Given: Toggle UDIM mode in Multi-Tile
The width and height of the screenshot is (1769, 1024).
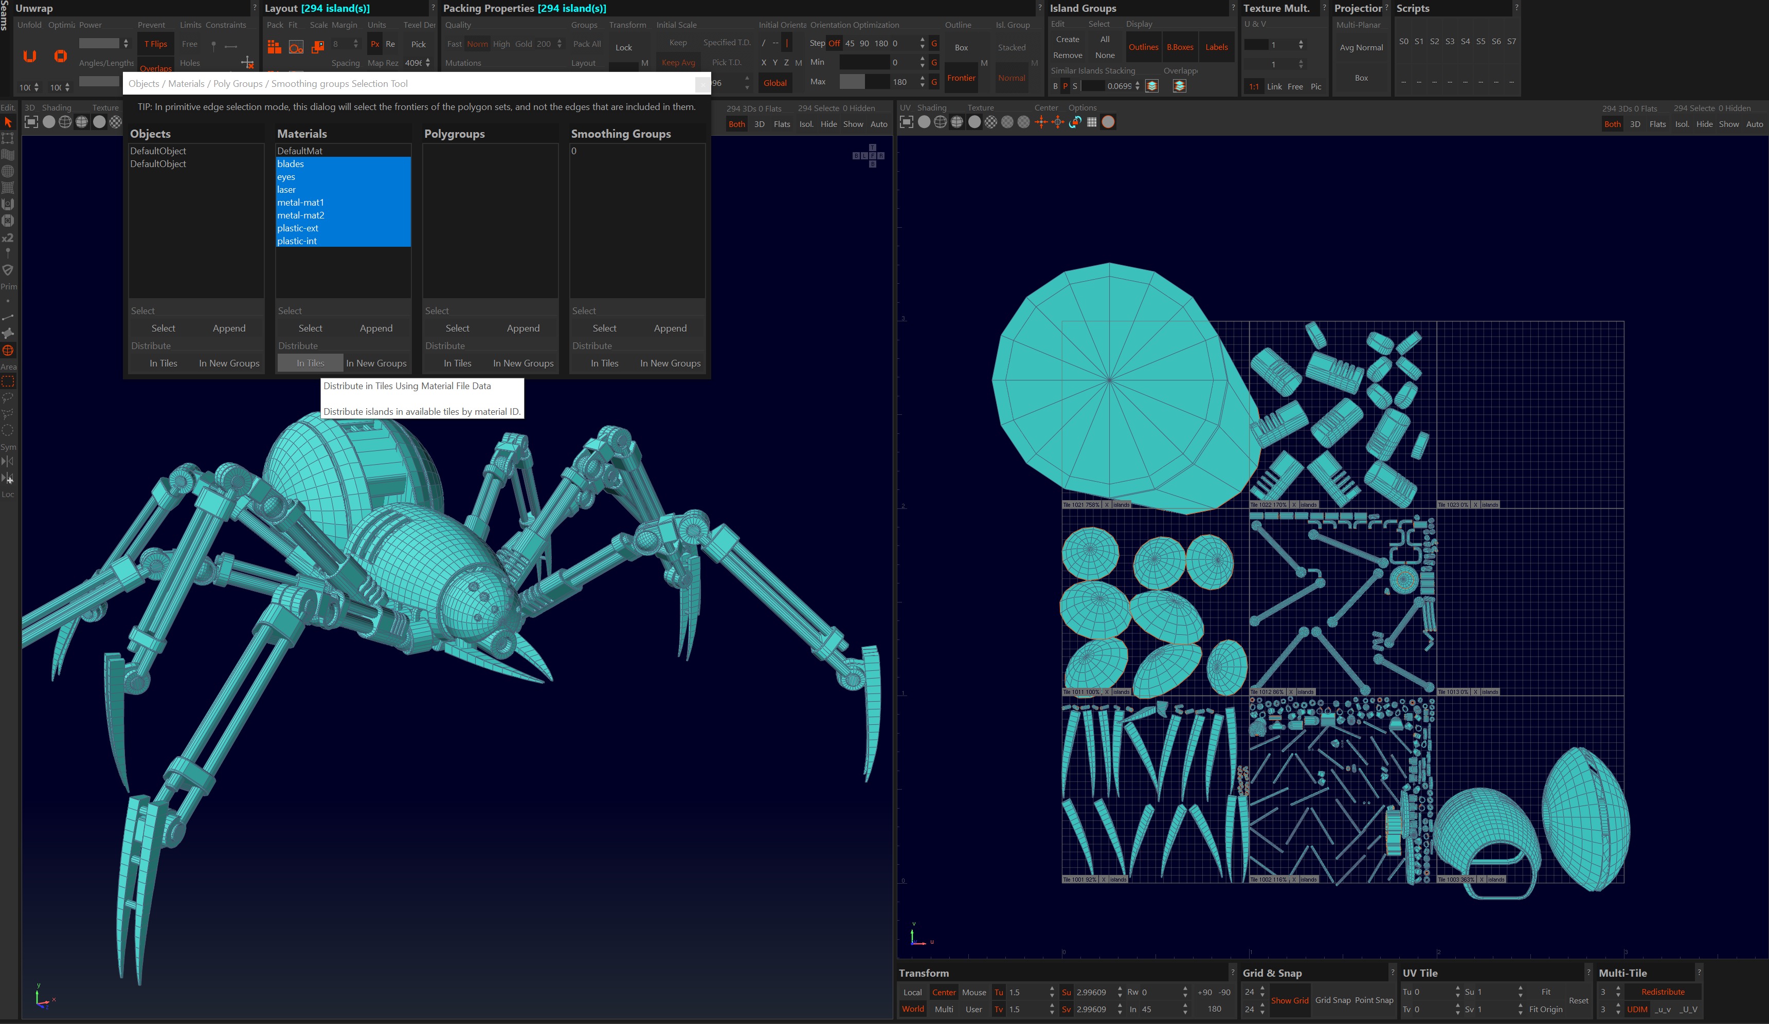Looking at the screenshot, I should coord(1637,1009).
